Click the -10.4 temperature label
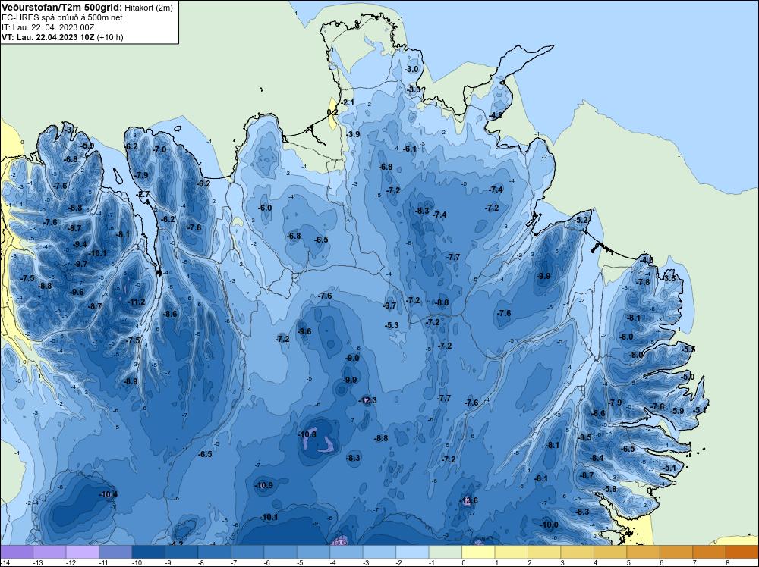 pos(108,494)
